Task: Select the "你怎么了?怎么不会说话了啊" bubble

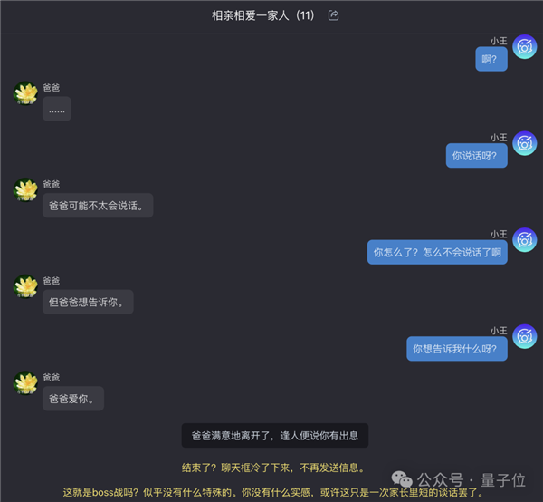Action: pyautogui.click(x=437, y=253)
